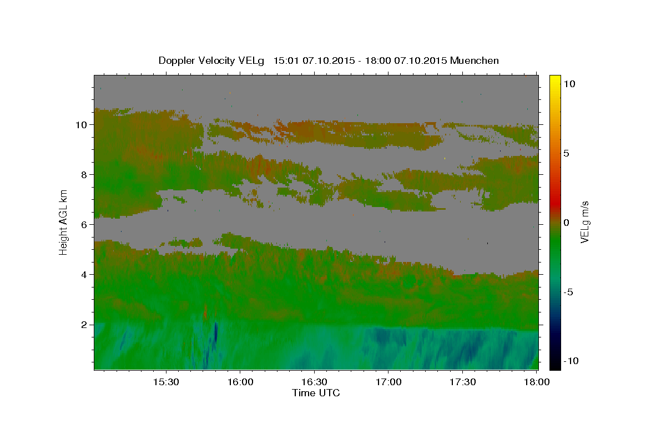The width and height of the screenshot is (666, 444).
Task: Click the colorbar tick label '-10'
Action: [570, 361]
